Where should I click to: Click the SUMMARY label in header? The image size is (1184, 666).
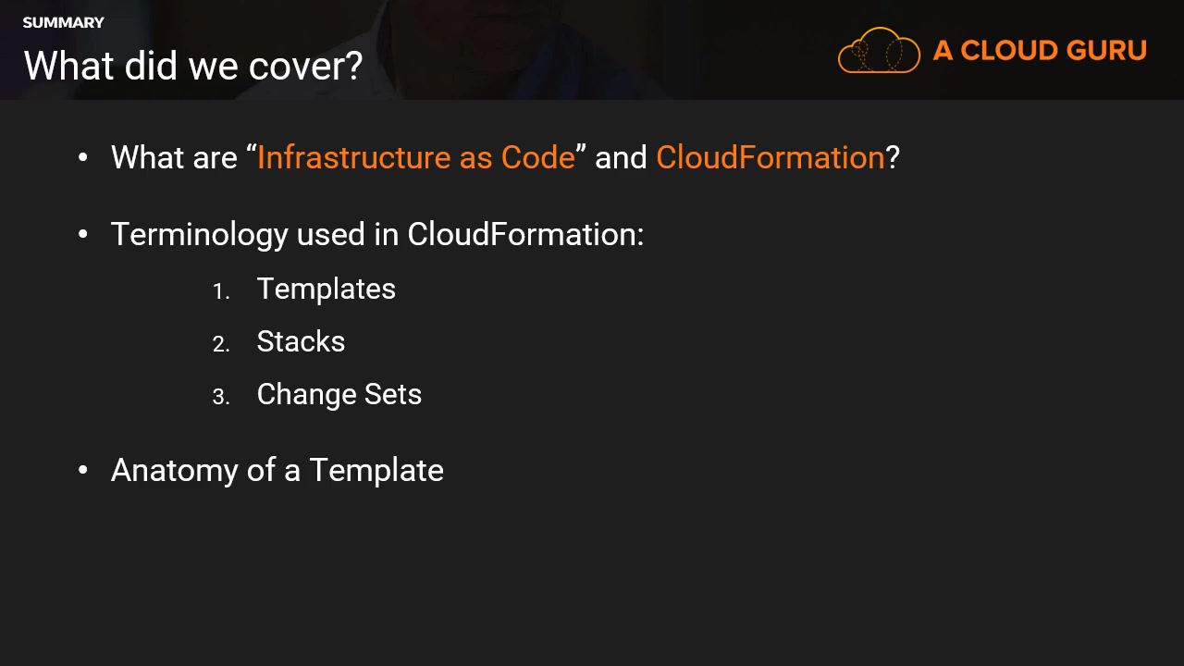pos(63,22)
